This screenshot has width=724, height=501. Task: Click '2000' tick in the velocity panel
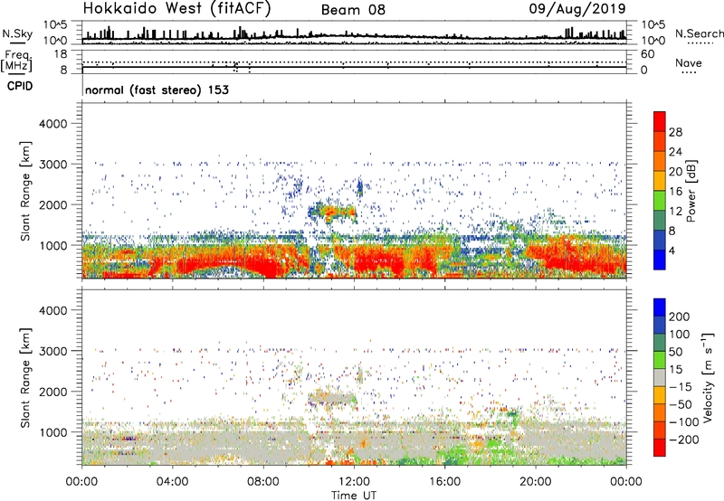click(x=53, y=392)
